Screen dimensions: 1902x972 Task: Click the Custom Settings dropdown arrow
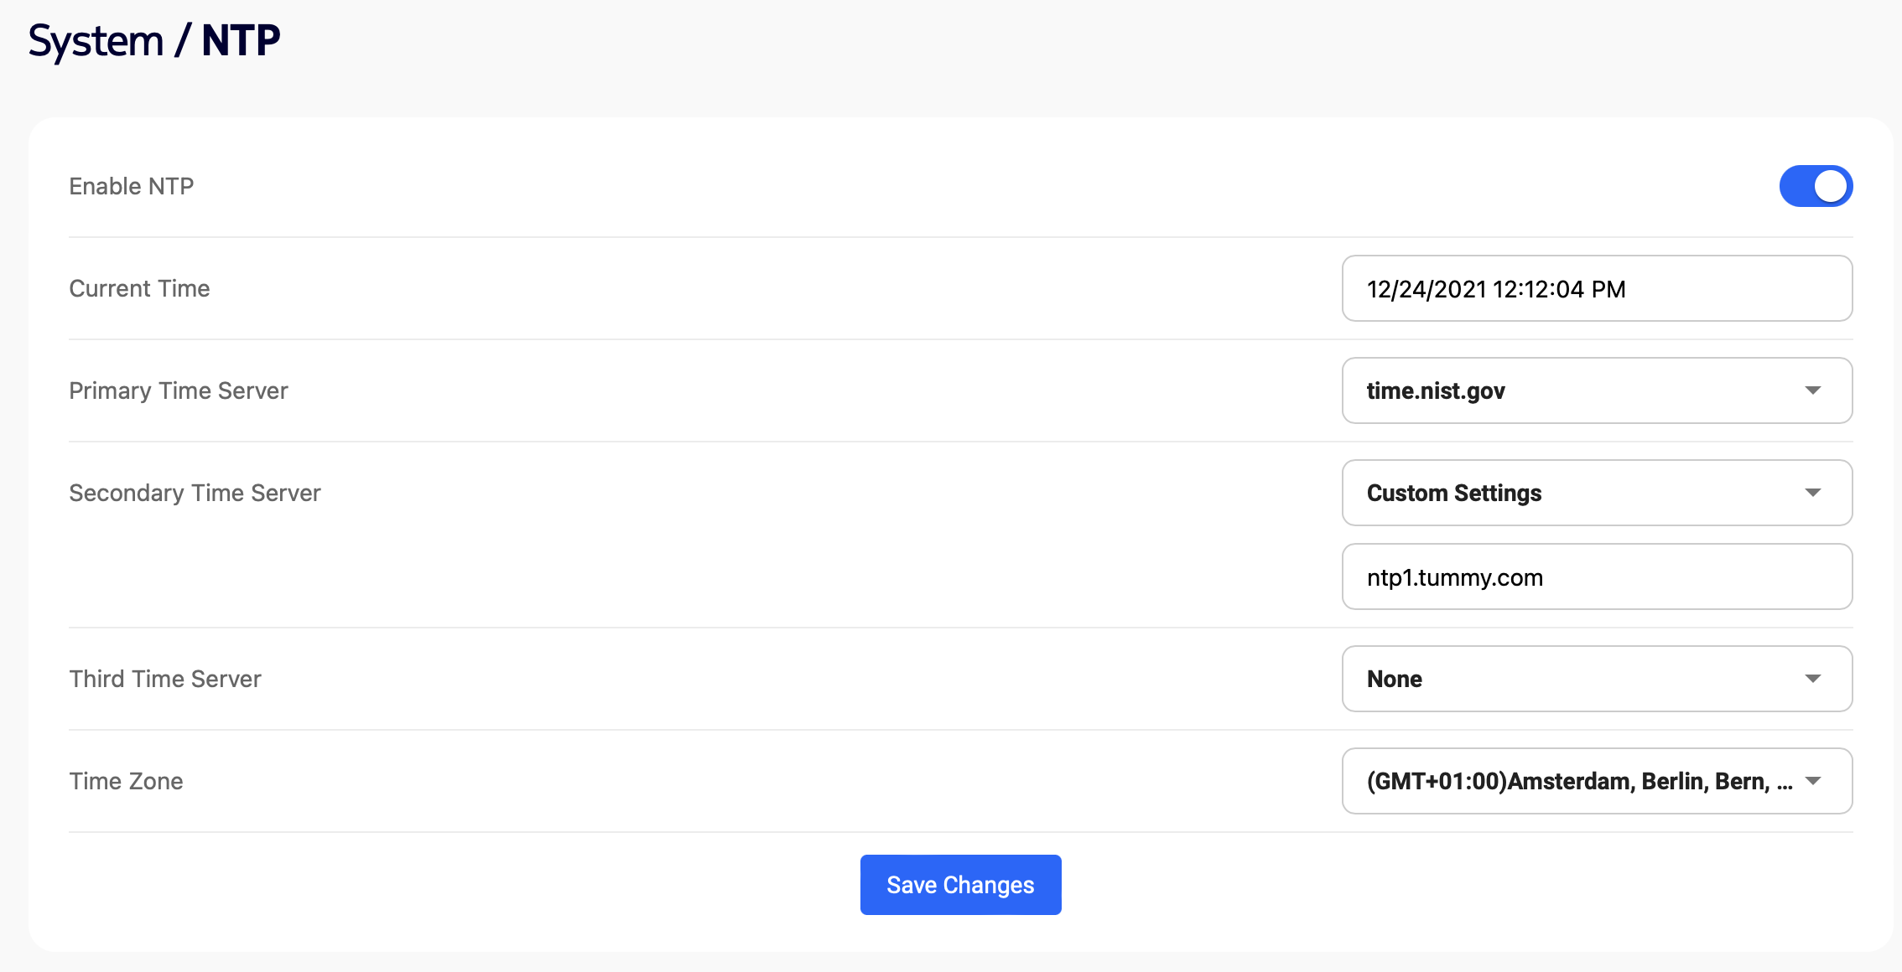[1812, 494]
